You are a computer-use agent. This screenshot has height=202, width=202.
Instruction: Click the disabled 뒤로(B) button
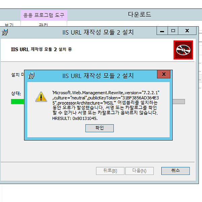[110, 171]
